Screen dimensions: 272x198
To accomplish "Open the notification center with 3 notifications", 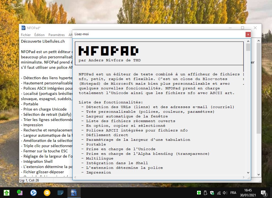I will [264, 193].
